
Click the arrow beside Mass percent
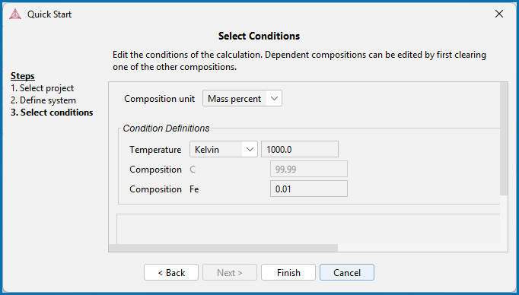(x=274, y=99)
